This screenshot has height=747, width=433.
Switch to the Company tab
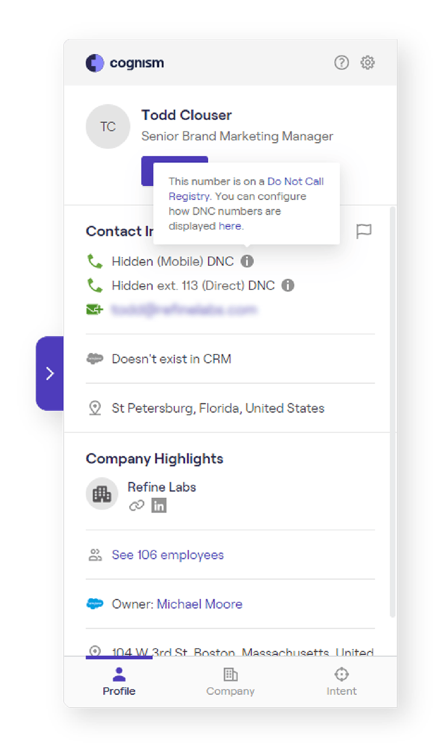point(230,681)
